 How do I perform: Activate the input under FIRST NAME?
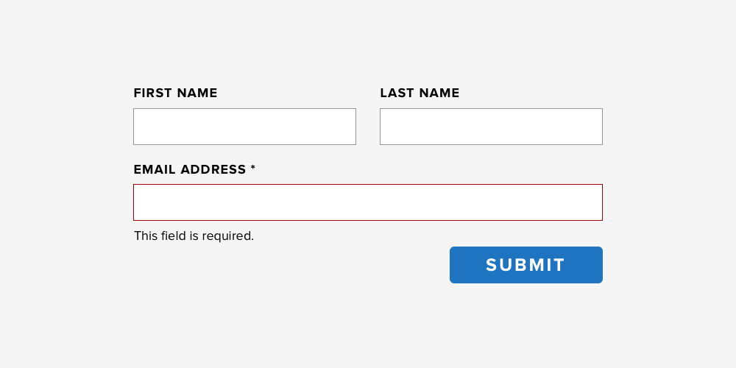tap(244, 127)
